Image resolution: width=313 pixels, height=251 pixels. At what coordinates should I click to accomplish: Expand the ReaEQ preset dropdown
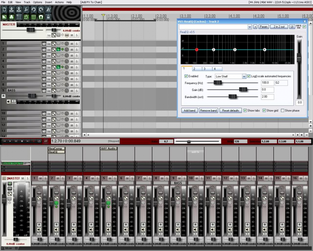[250, 27]
